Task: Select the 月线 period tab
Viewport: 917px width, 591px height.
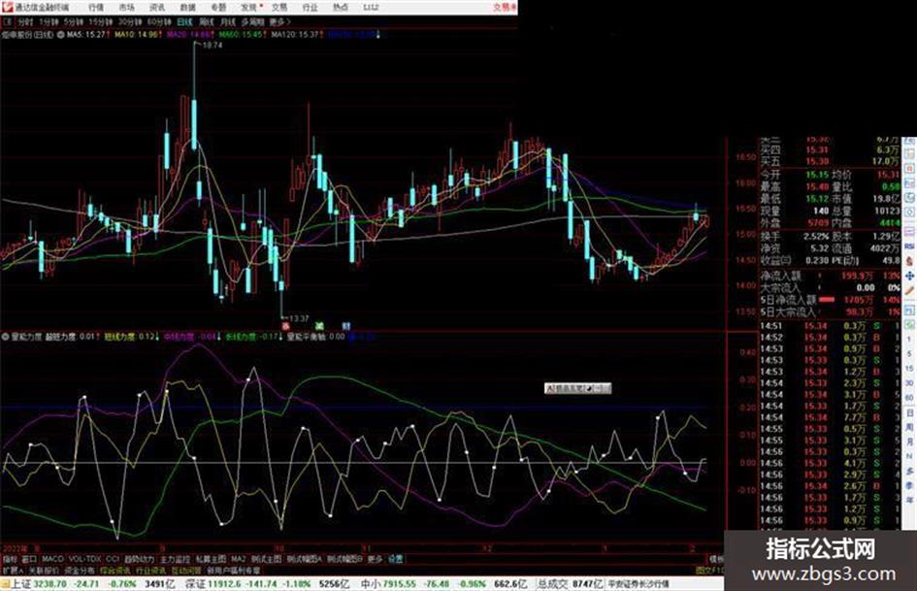Action: (x=227, y=22)
